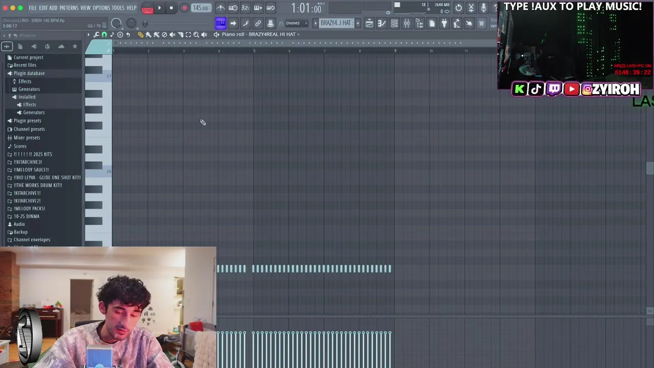Stop playback with the stop button
The width and height of the screenshot is (654, 368).
171,8
